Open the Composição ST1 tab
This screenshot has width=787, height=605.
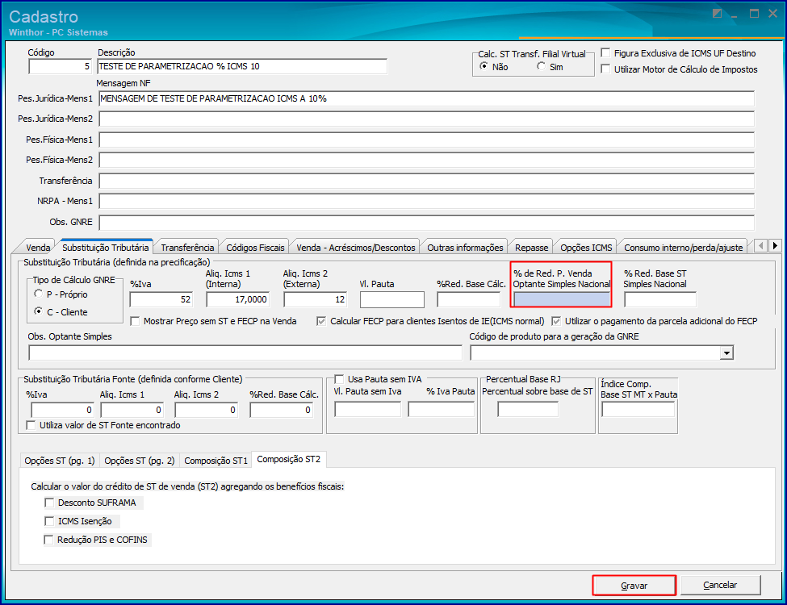tap(216, 461)
